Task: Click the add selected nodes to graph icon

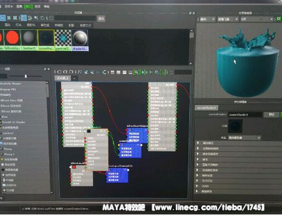Action: tap(86, 72)
